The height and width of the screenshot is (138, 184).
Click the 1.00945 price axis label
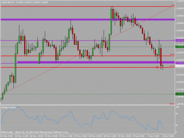pyautogui.click(x=180, y=97)
